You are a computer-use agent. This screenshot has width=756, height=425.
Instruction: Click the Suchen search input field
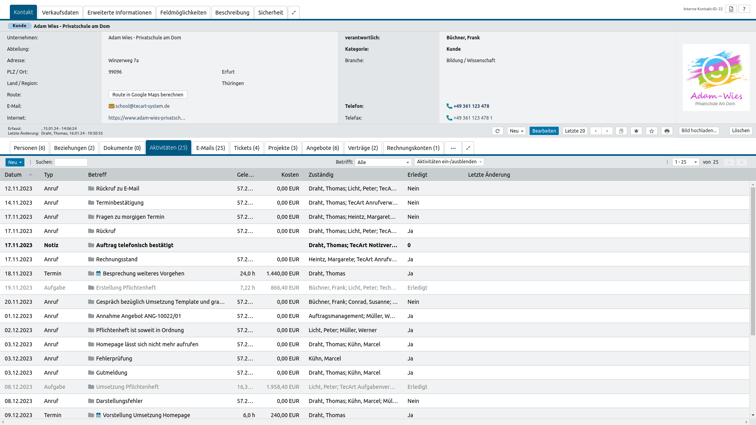pos(71,162)
